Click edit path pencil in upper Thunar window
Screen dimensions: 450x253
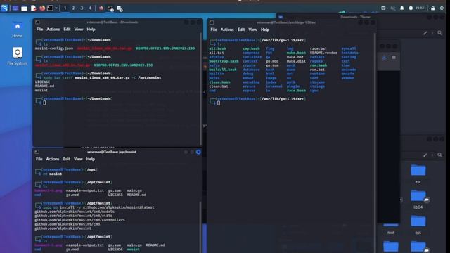[425, 33]
